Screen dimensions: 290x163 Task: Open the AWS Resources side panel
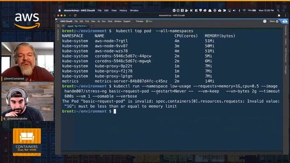[286, 55]
